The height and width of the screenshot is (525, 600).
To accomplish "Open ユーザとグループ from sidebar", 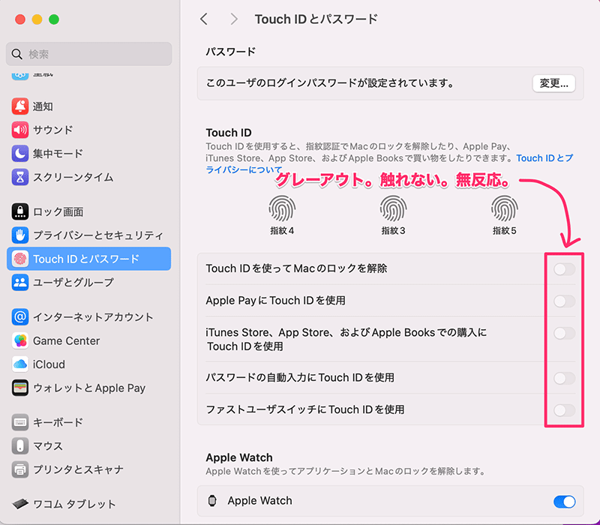I will tap(88, 283).
